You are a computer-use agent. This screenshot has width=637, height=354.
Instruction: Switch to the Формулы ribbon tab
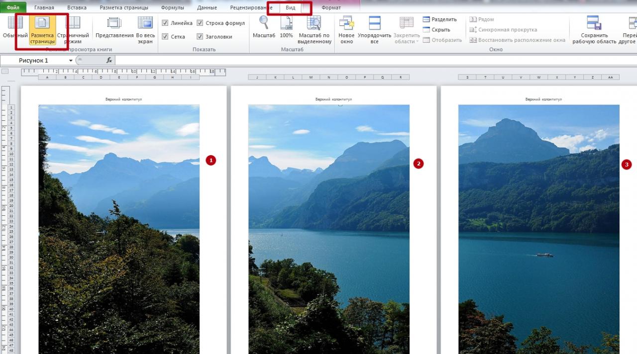pyautogui.click(x=172, y=7)
